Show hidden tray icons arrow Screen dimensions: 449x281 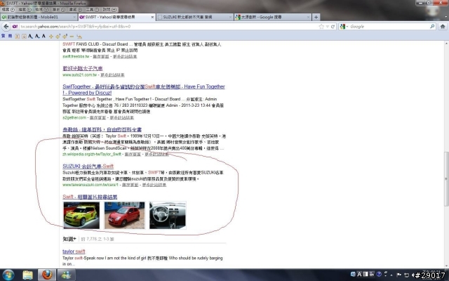(391, 275)
